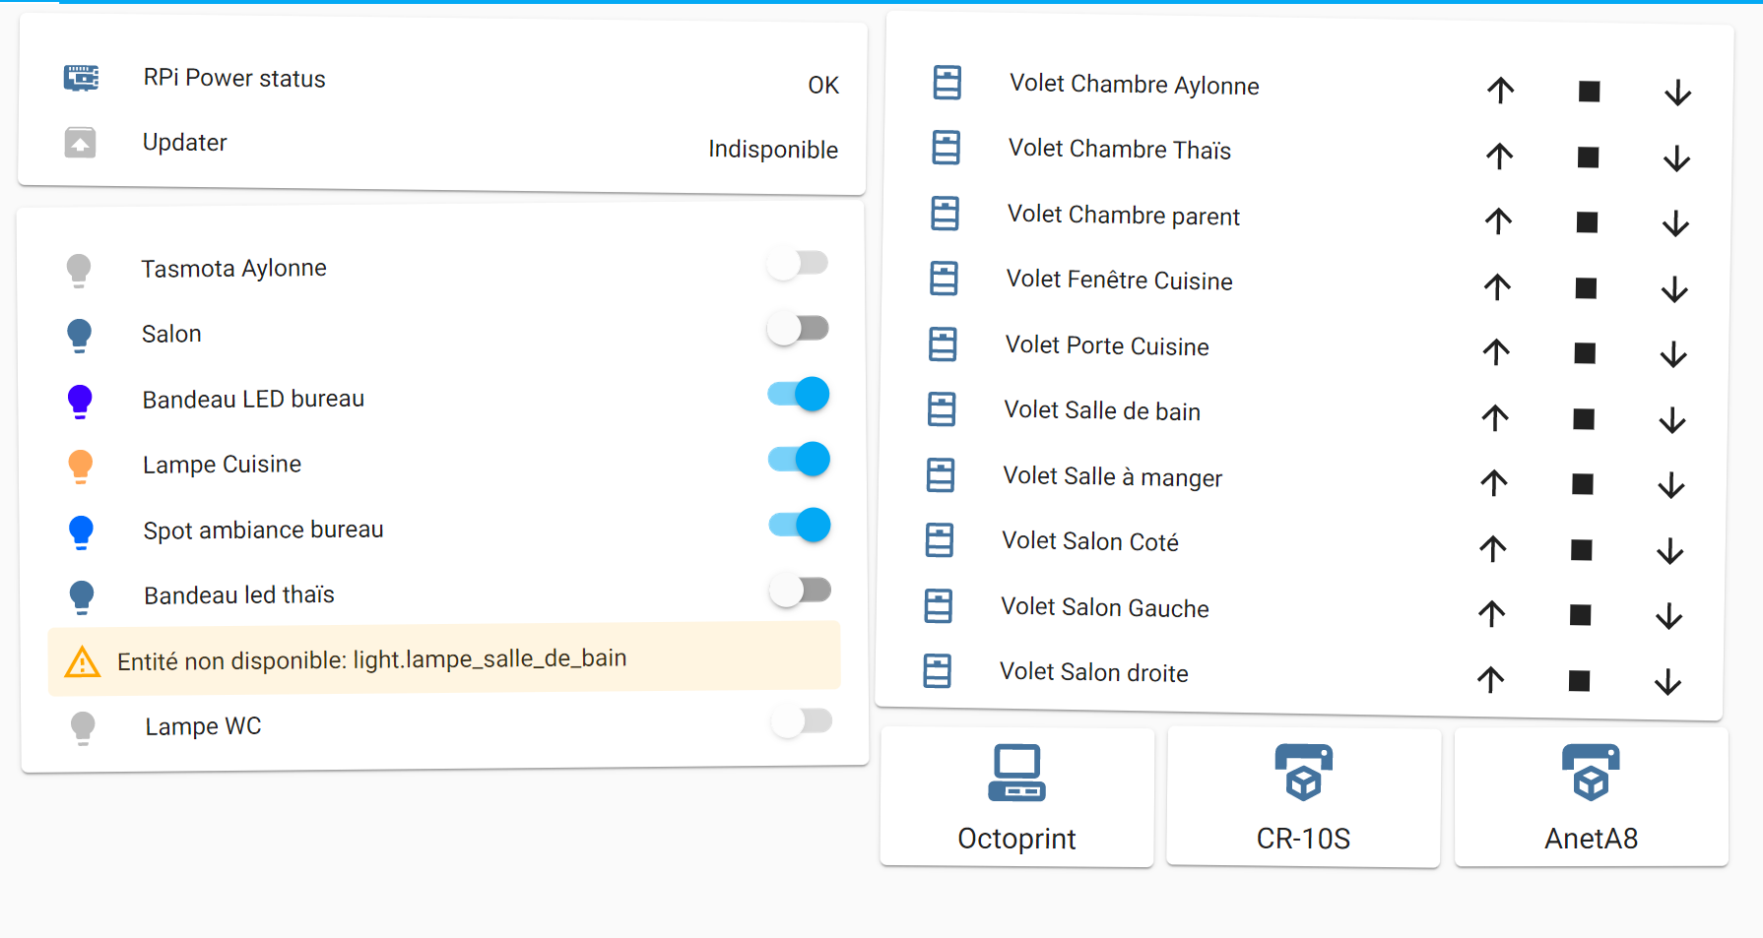The image size is (1763, 938).
Task: Raise Volet Salon Gauche shutter
Action: click(x=1492, y=613)
